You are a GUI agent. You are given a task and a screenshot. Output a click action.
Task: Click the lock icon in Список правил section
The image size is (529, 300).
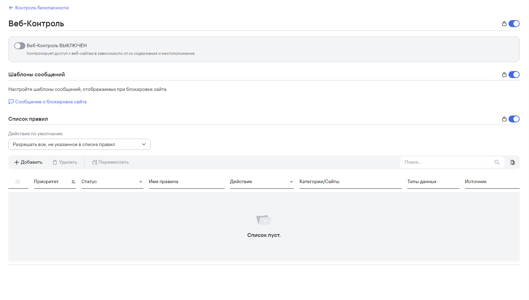coord(504,119)
